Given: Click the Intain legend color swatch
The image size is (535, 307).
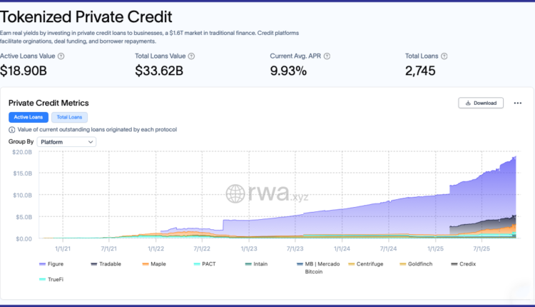Looking at the screenshot, I should tap(248, 264).
